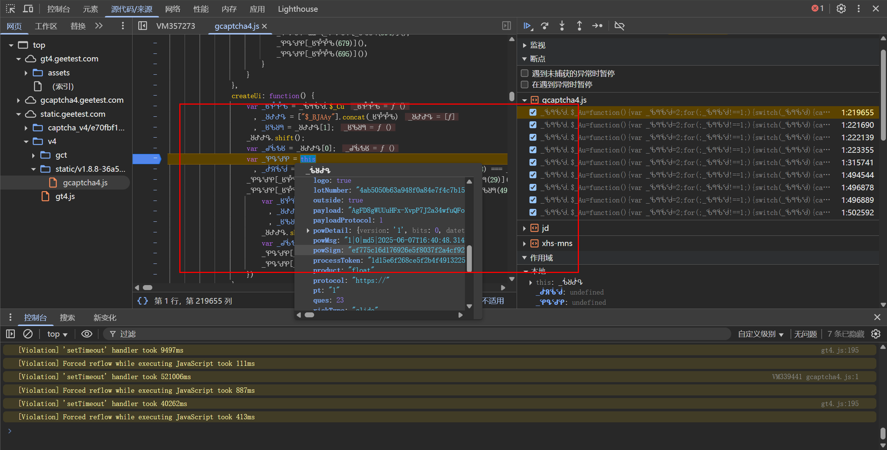The image size is (887, 450).
Task: Open the Search (搜索) drawer tab
Action: tap(67, 317)
